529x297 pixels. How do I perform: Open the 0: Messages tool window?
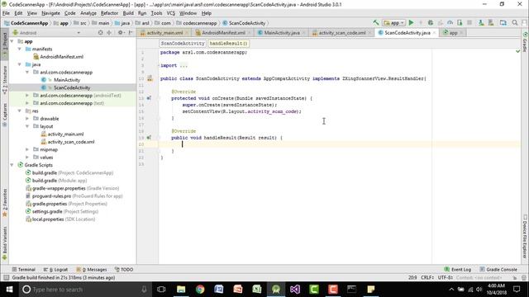point(92,270)
